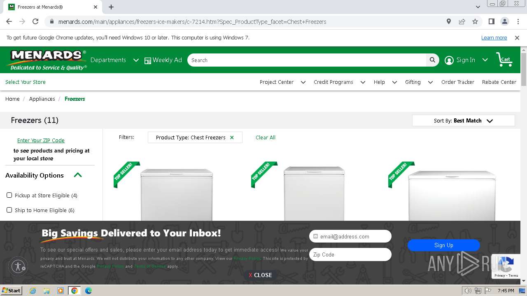Image resolution: width=527 pixels, height=296 pixels.
Task: Bookmark this page with star icon
Action: pyautogui.click(x=475, y=21)
